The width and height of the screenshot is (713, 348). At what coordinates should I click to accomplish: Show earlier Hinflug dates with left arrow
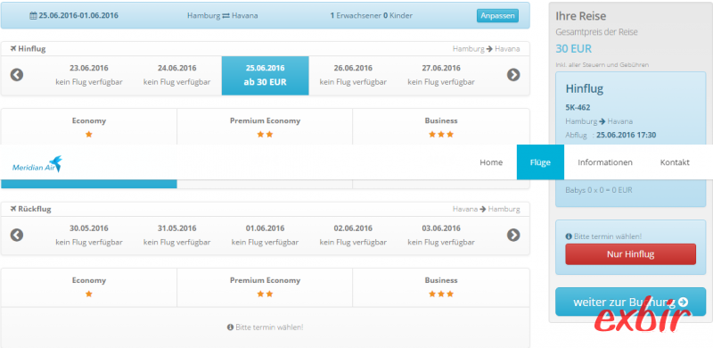pyautogui.click(x=17, y=75)
